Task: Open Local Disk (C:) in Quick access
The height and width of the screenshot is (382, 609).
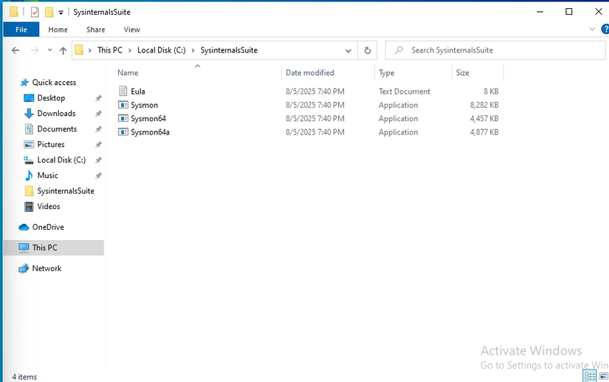Action: (61, 160)
